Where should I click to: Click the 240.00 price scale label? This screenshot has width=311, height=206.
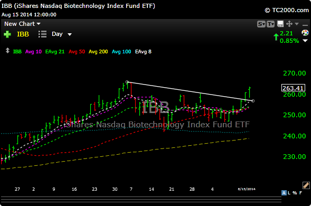click(x=294, y=136)
